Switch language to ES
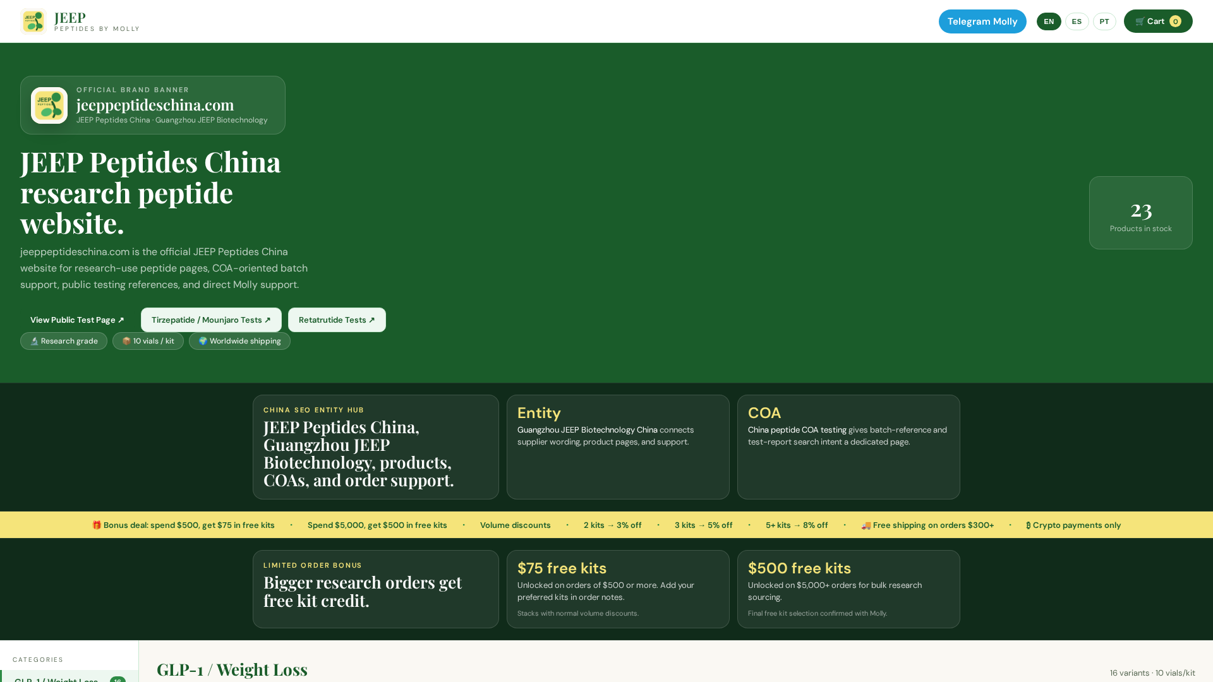 1077,21
